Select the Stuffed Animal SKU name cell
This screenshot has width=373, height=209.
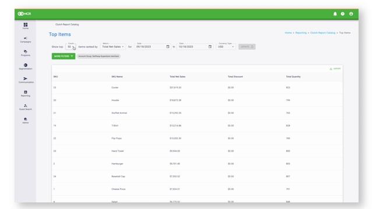click(119, 113)
